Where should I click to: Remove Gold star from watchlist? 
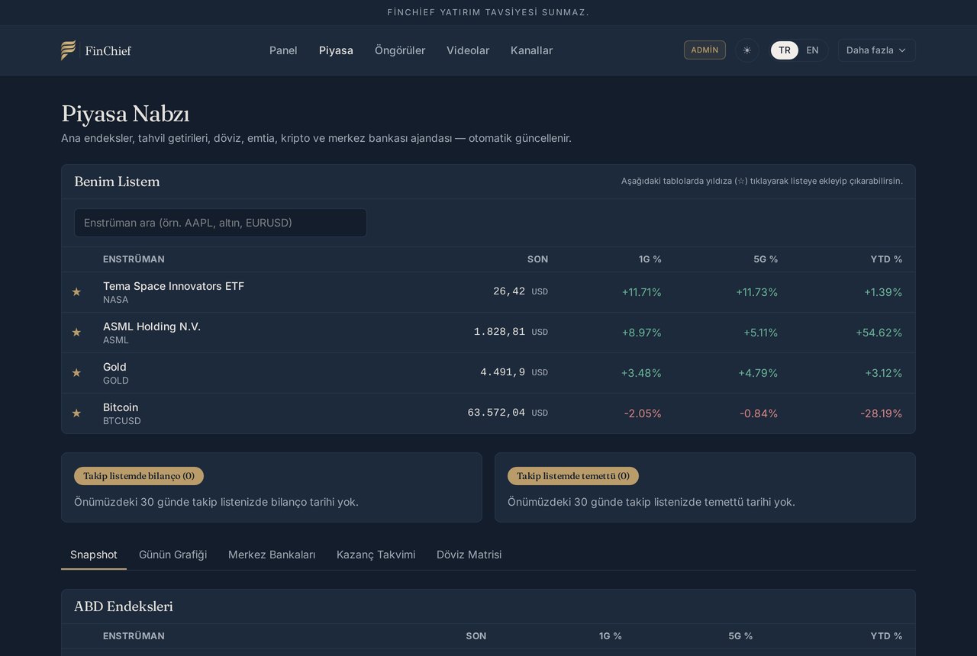(x=76, y=373)
